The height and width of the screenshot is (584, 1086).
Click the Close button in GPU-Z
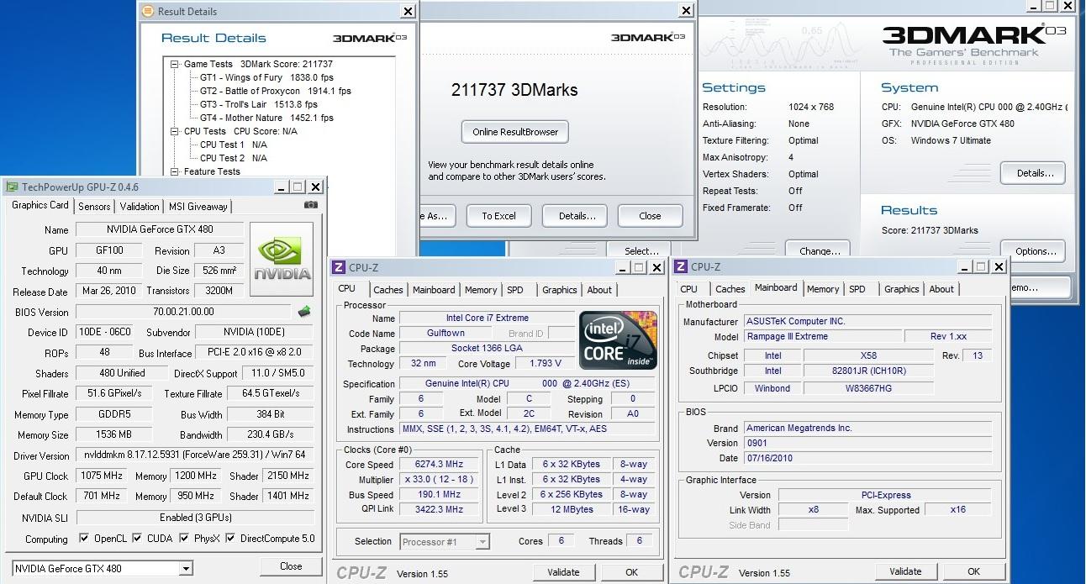click(291, 566)
